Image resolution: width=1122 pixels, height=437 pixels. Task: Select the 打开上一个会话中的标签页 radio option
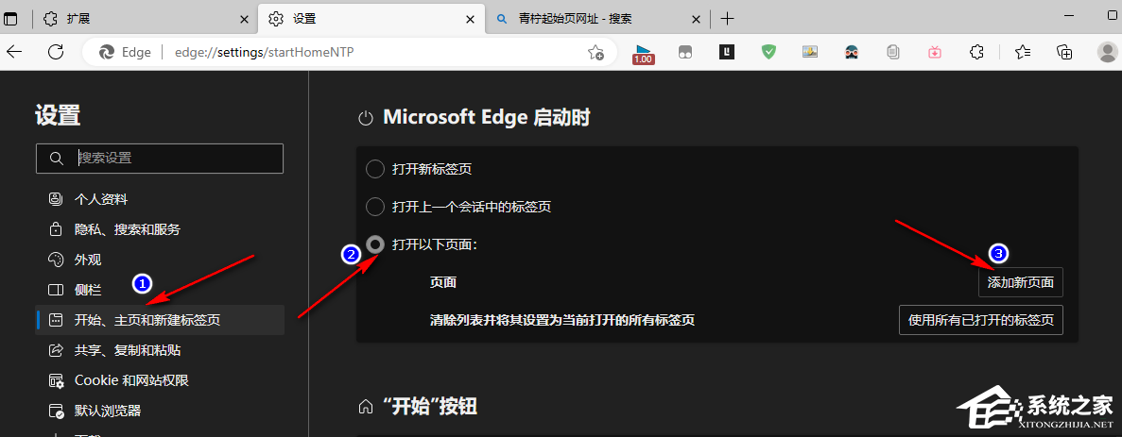tap(375, 207)
